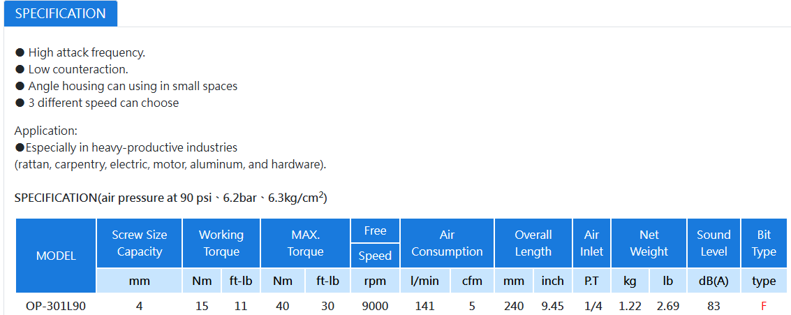Select the MAX. Torque header cell
The height and width of the screenshot is (315, 791).
point(305,243)
